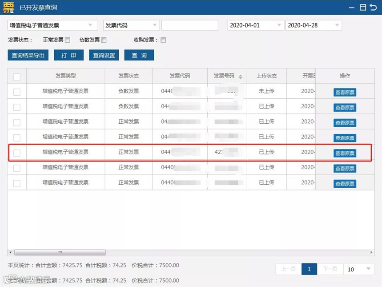Click the 上传状态 column header
This screenshot has width=382, height=287.
point(266,76)
